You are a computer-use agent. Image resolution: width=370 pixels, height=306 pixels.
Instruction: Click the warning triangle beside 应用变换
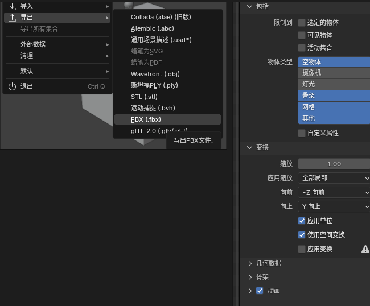point(365,249)
